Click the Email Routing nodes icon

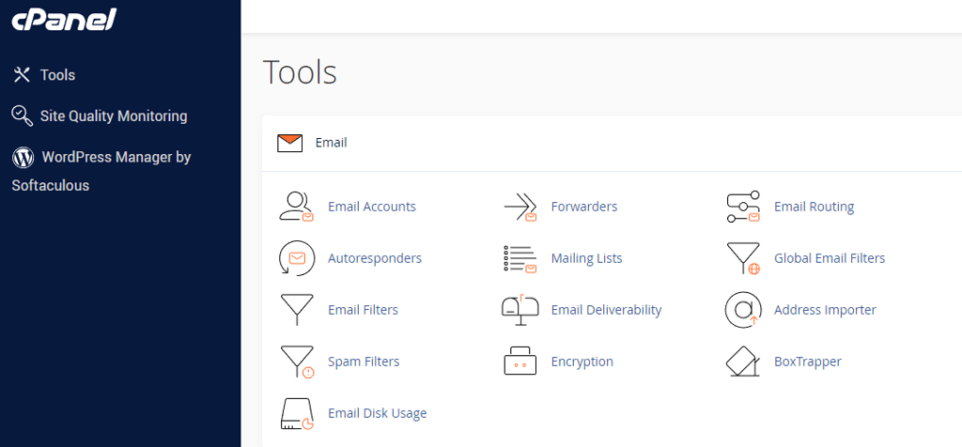coord(743,207)
